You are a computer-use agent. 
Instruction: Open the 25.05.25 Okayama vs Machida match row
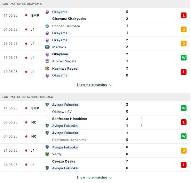point(95,44)
